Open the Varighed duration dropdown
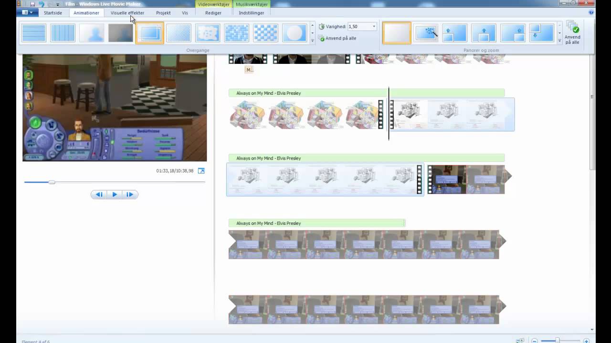The image size is (611, 343). (x=374, y=27)
